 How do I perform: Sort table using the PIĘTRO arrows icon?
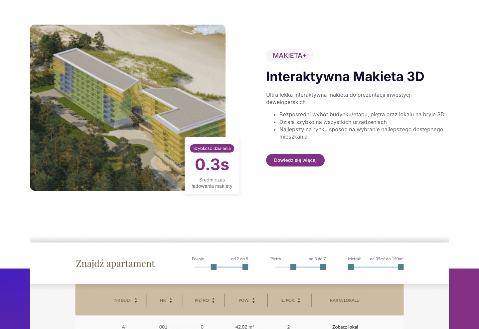point(213,300)
